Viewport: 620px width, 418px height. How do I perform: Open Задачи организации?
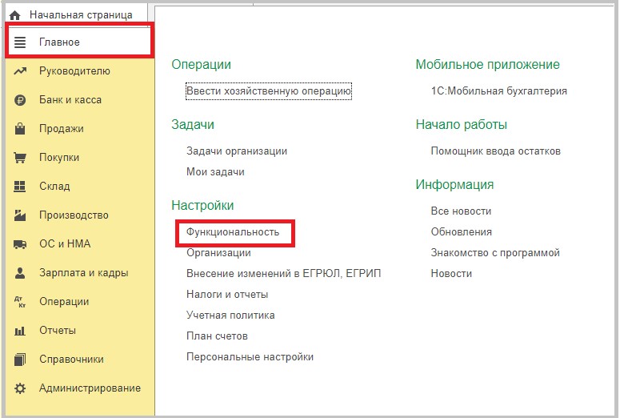tap(237, 151)
